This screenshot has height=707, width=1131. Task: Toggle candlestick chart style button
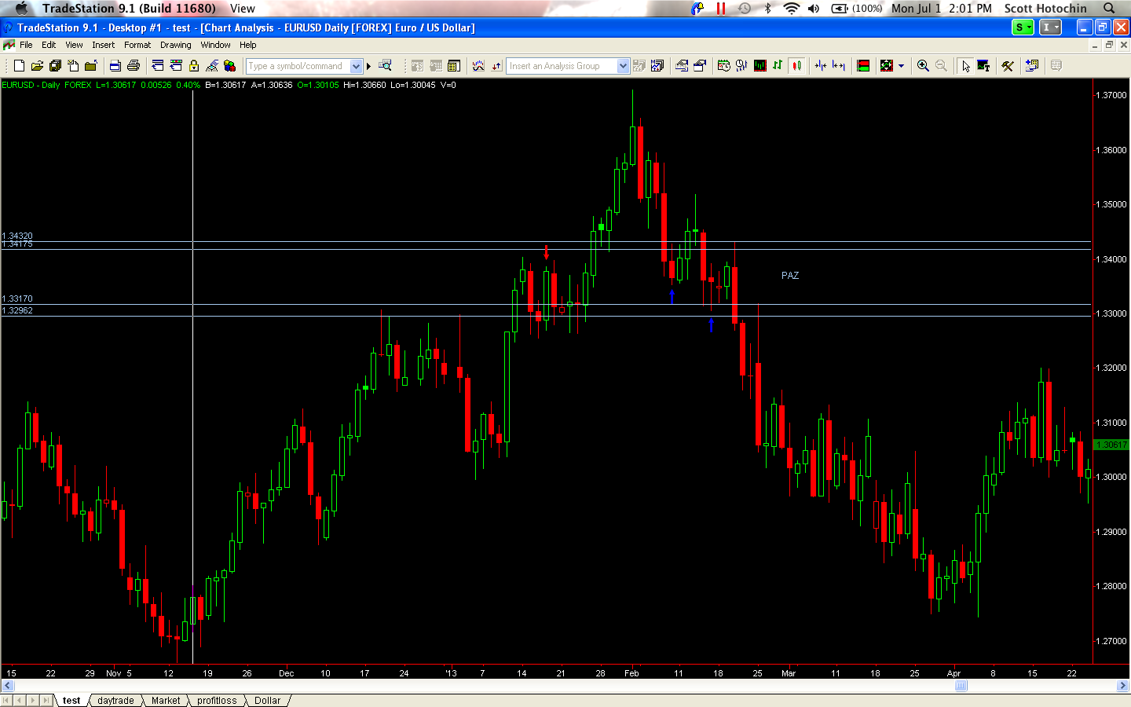(797, 66)
